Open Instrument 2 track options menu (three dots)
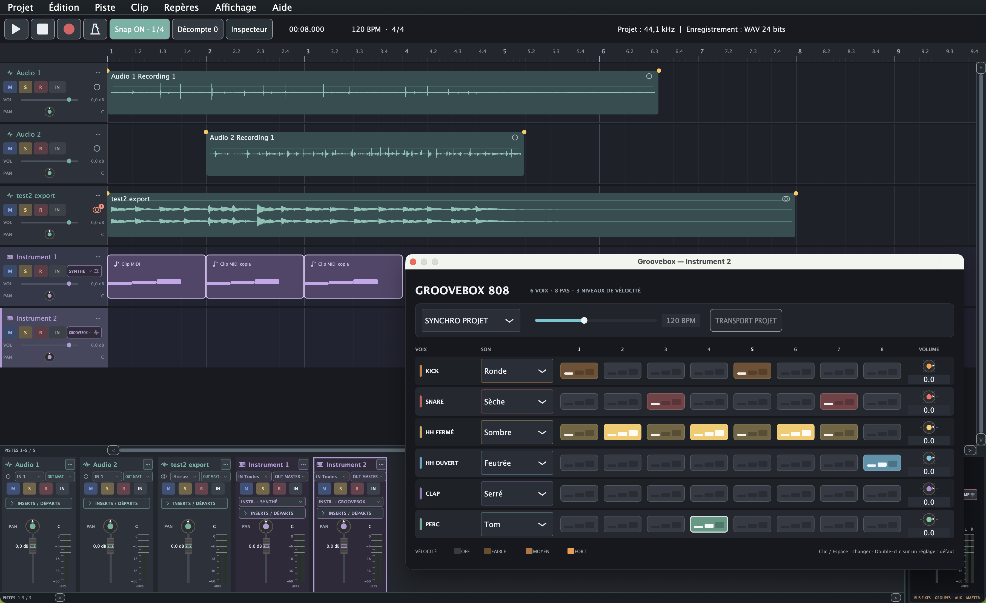986x603 pixels. (98, 318)
